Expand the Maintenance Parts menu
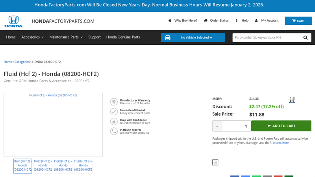 pyautogui.click(x=66, y=37)
